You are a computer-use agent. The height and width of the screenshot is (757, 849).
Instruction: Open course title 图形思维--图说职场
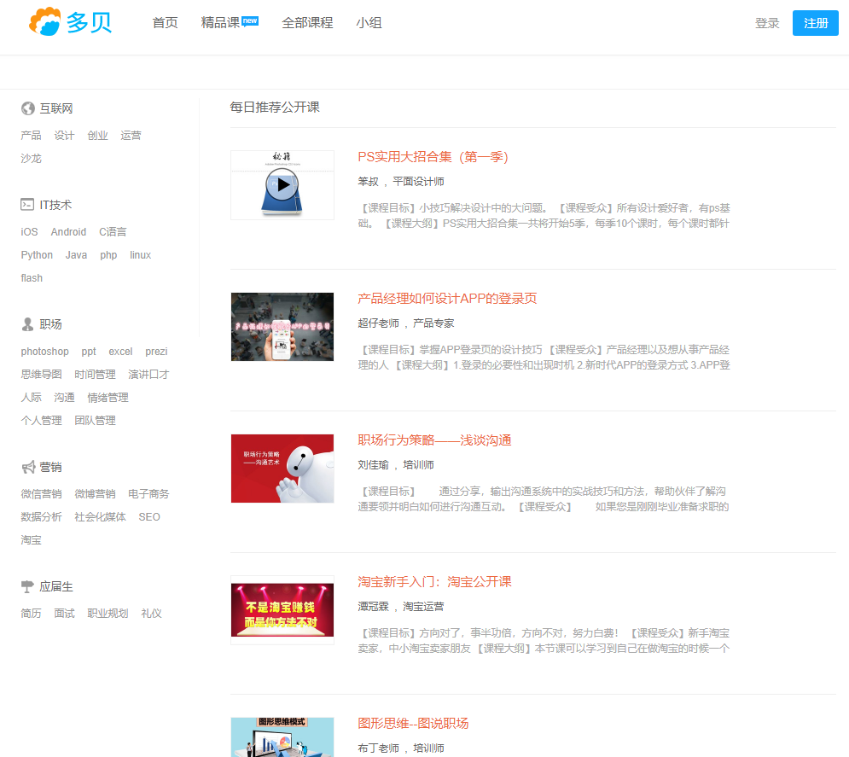[413, 724]
